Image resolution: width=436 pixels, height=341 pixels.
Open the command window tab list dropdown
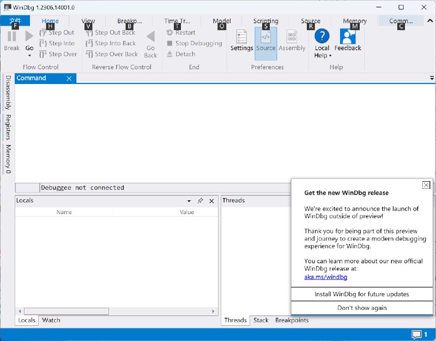coord(432,78)
